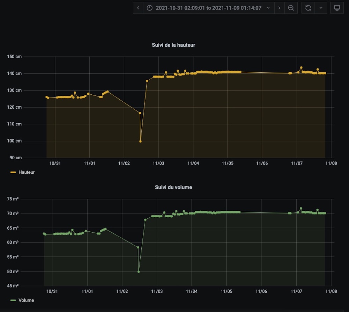Click the 11/03 label on height chart
Viewport: 349px width, 312px height.
tap(158, 164)
